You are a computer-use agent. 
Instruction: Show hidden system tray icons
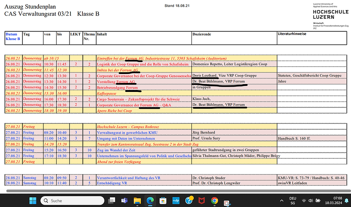tap(282, 201)
